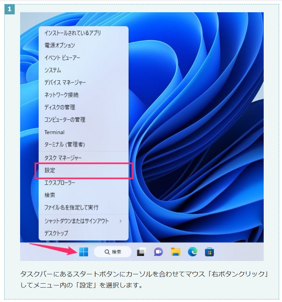282x302 pixels.
Task: Select 設定 from the context menu
Action: [84, 171]
